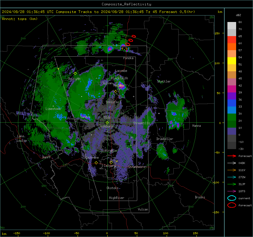Click the Vulcan city label
253x237 pixels.
coord(143,209)
